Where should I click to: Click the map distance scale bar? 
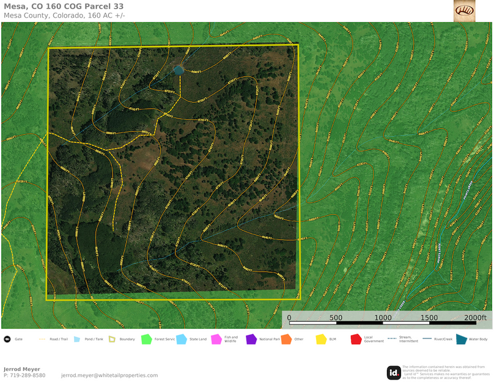tap(385, 318)
